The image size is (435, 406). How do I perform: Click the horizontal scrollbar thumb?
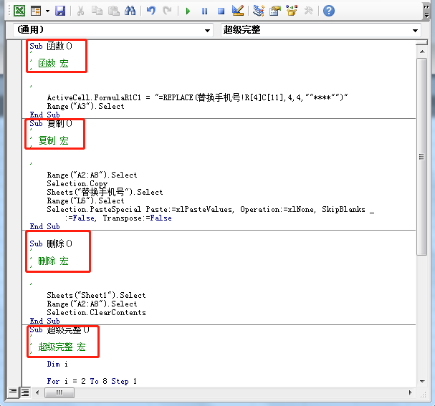point(59,392)
